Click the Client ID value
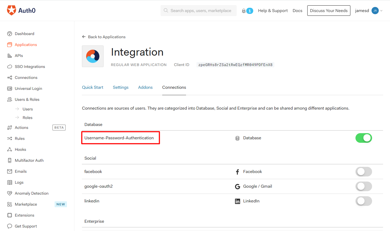Screen dimensions: 390x231 click(x=235, y=65)
